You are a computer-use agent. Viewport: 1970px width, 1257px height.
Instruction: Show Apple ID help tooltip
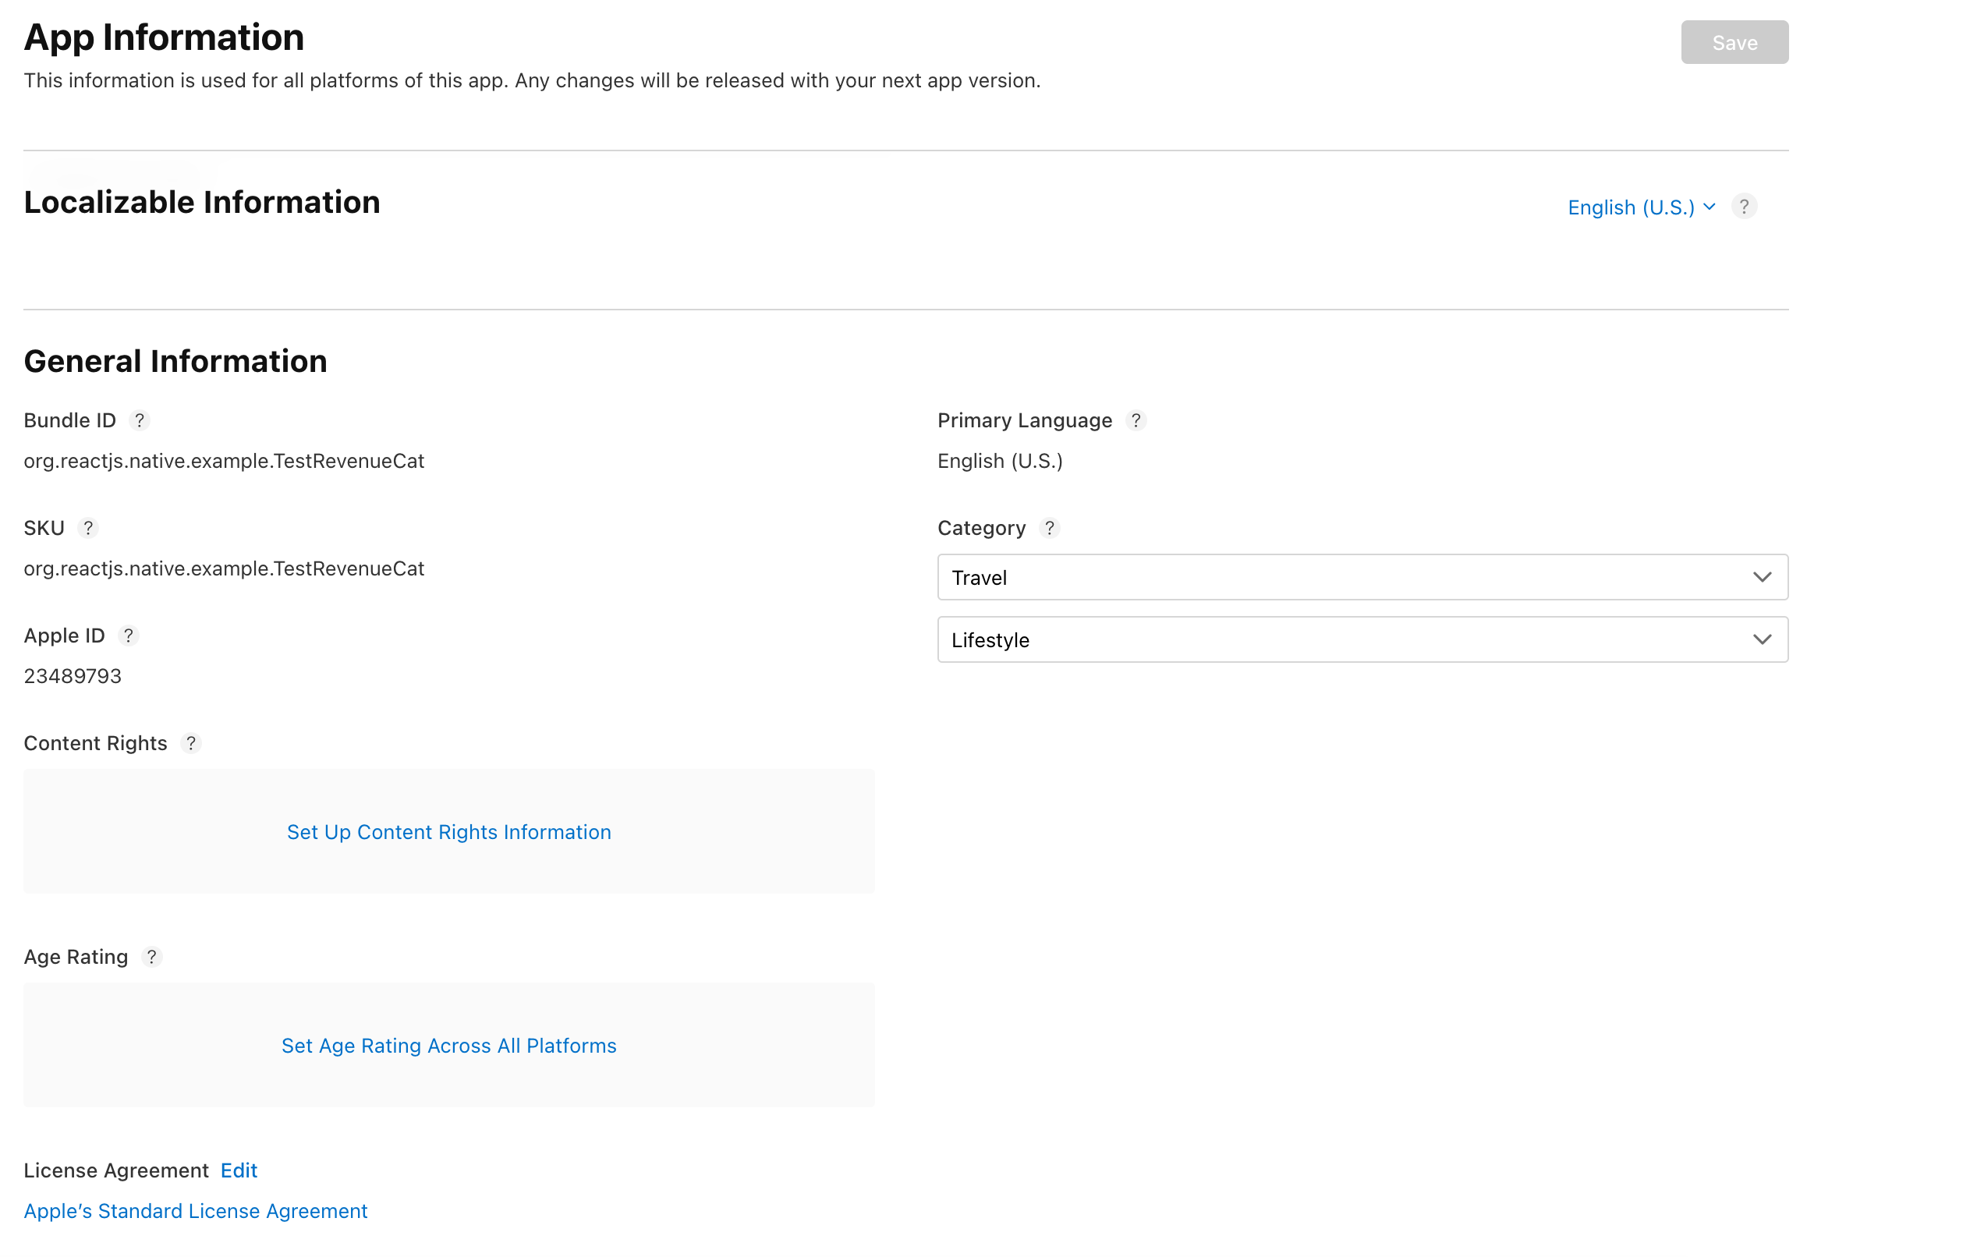tap(129, 636)
